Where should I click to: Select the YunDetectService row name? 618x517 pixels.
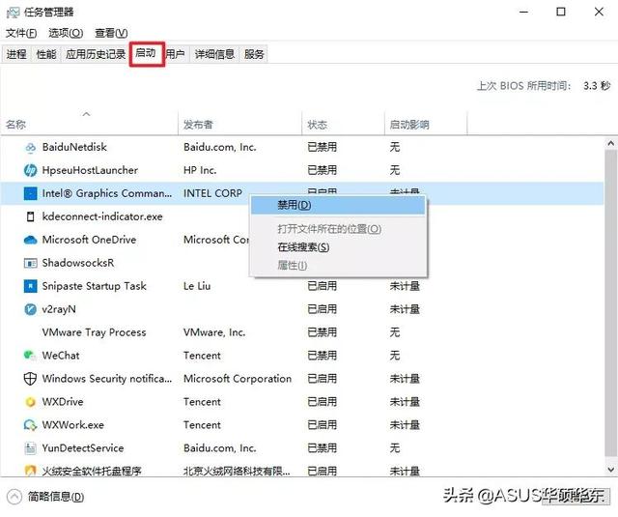[83, 448]
